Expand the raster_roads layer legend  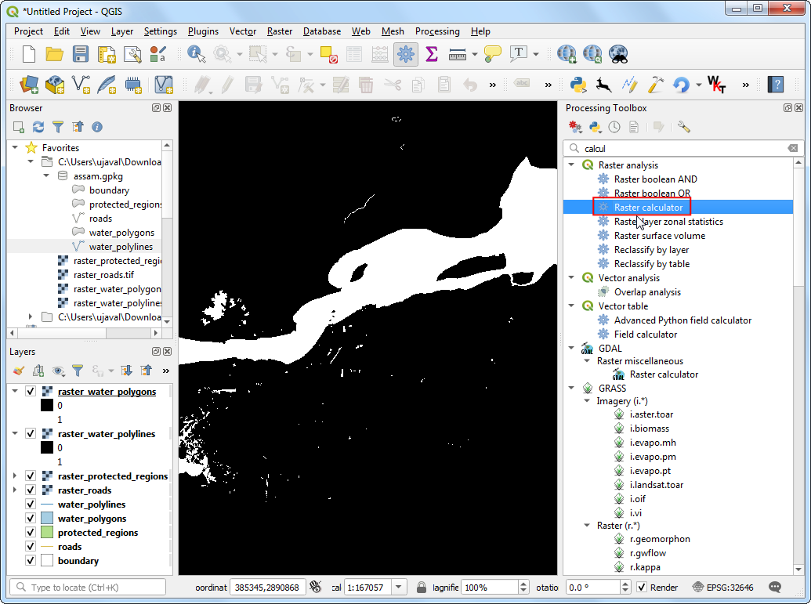15,490
